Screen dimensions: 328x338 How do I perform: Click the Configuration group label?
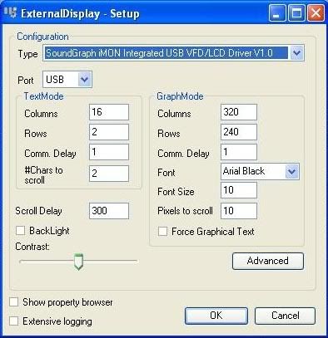42,37
